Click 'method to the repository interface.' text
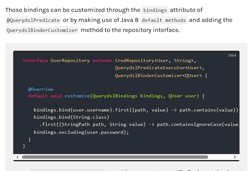248x171 pixels. point(130,30)
